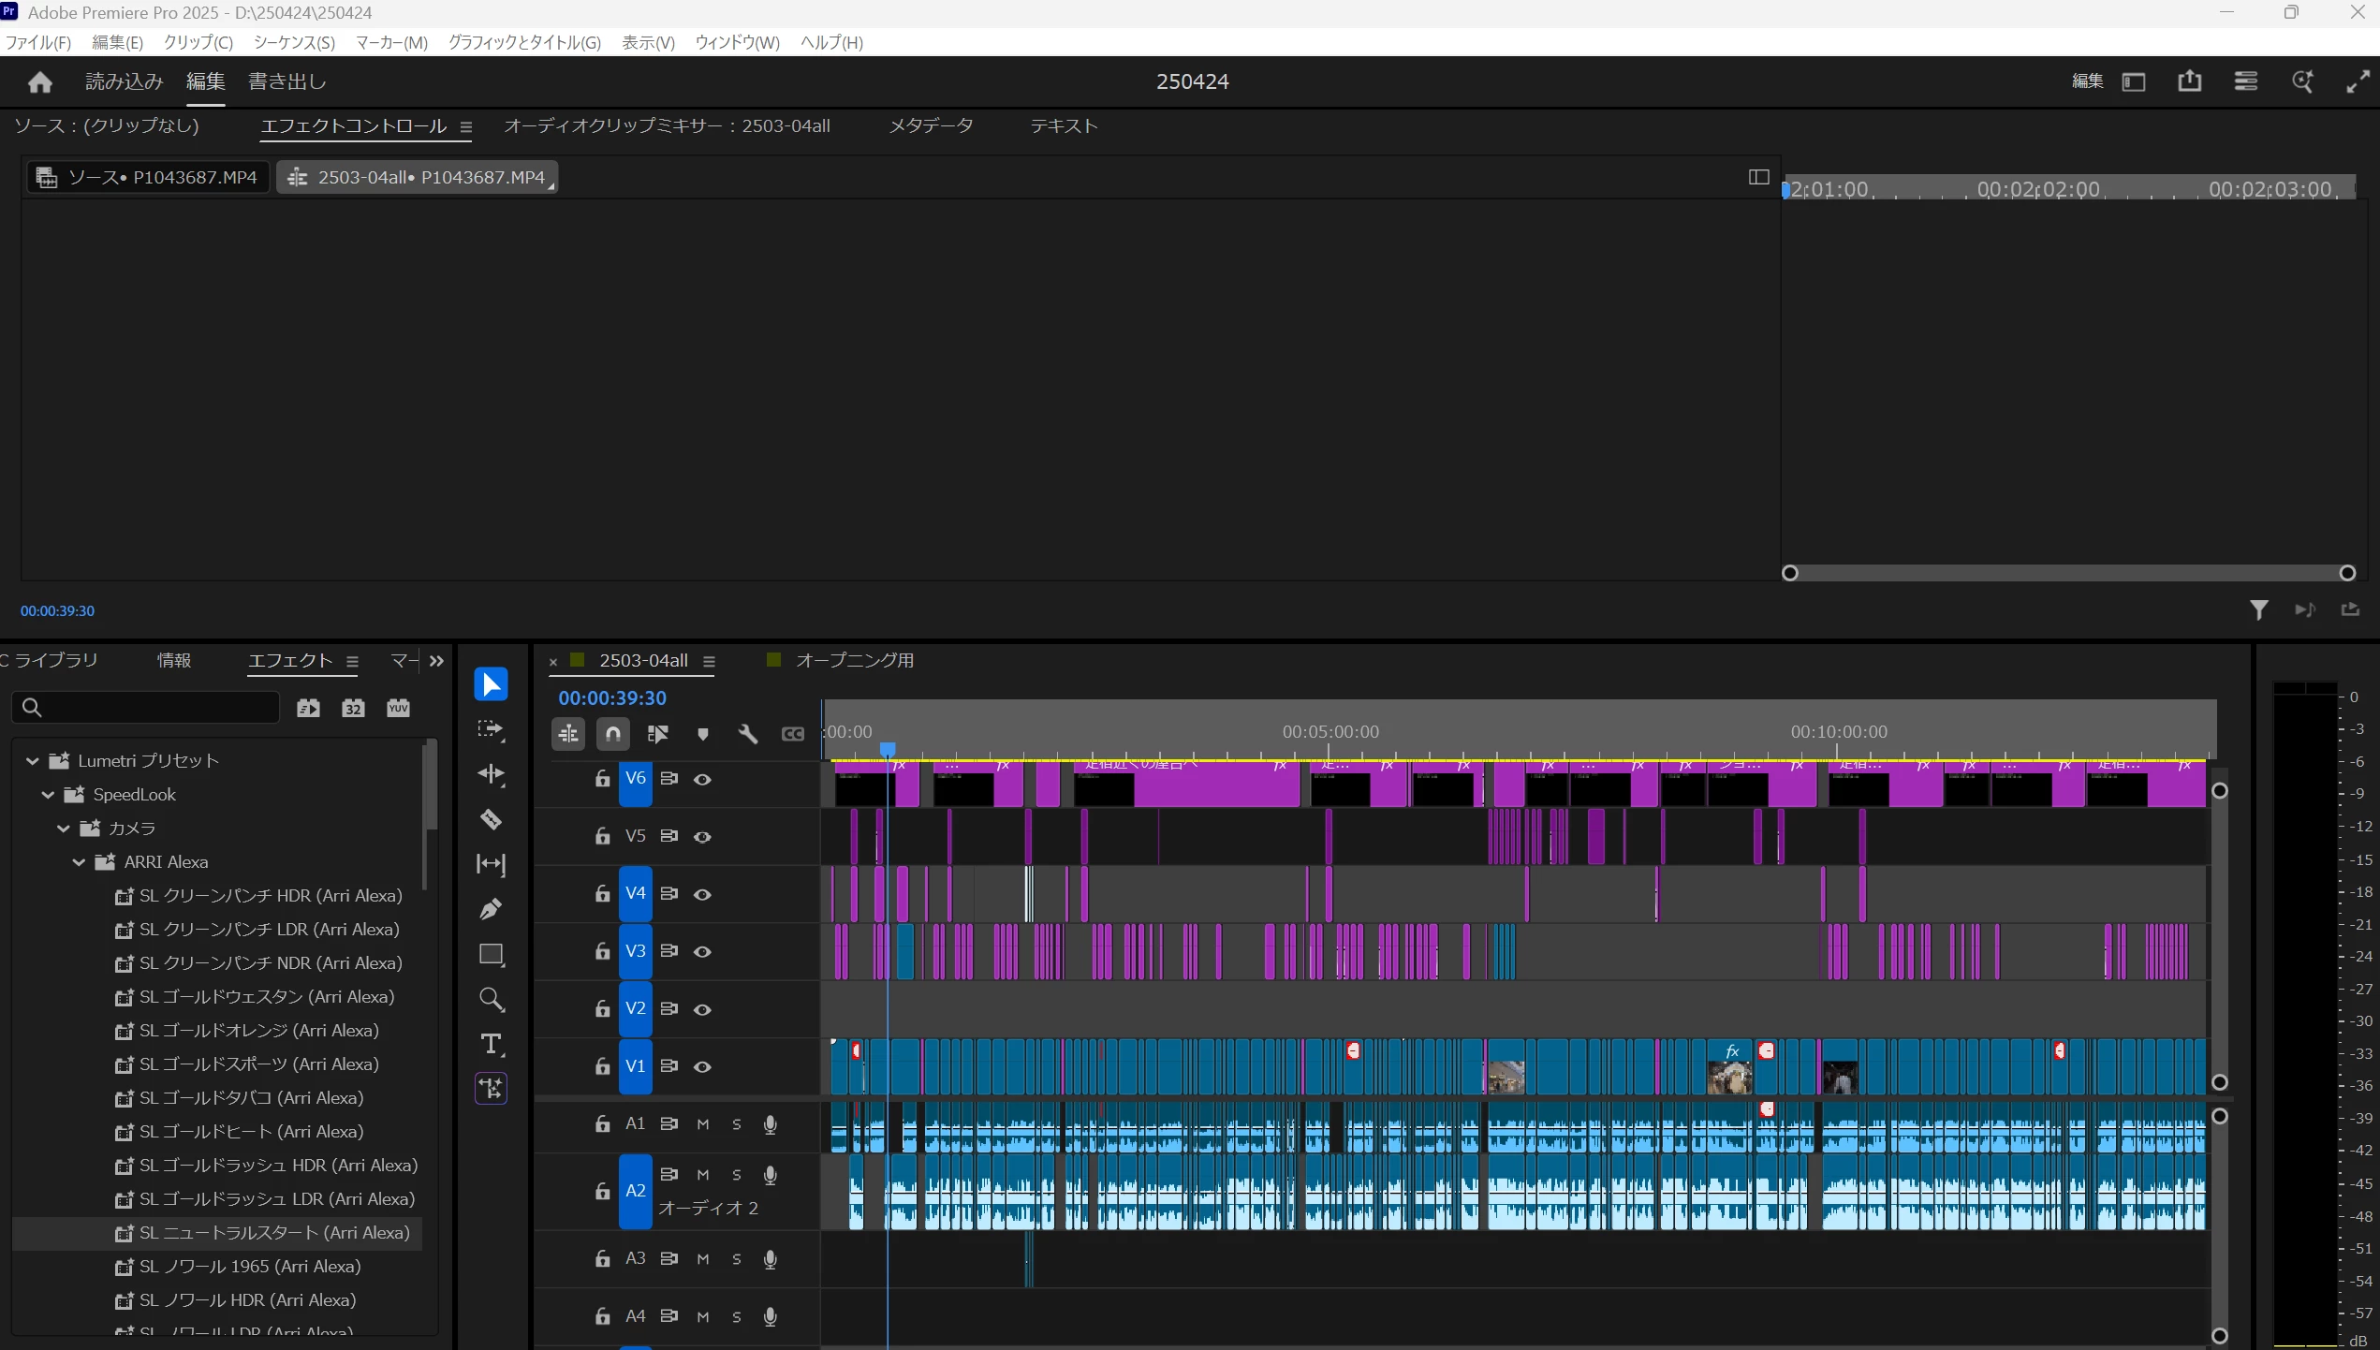Click the 読み込み button
This screenshot has height=1350, width=2380.
pyautogui.click(x=124, y=81)
